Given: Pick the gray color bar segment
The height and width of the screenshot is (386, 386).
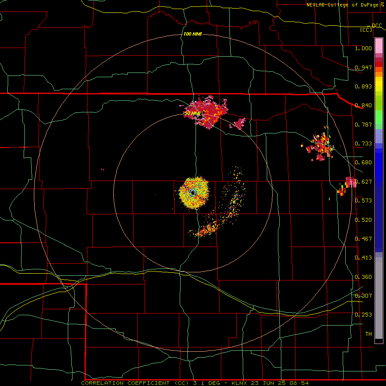Looking at the screenshot, I should [x=379, y=298].
